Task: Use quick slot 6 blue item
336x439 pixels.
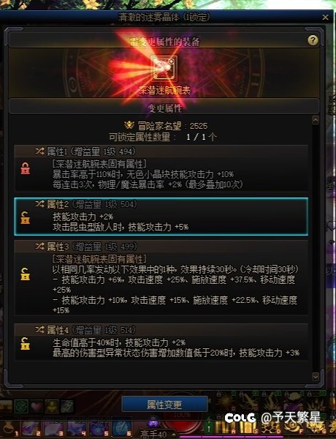Action: (121, 428)
